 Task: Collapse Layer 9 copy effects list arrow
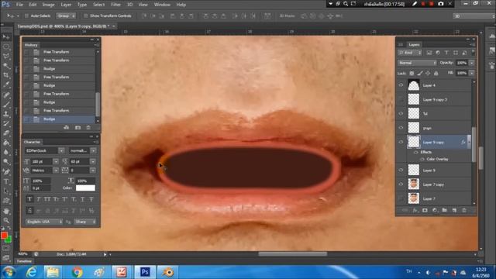tap(469, 142)
